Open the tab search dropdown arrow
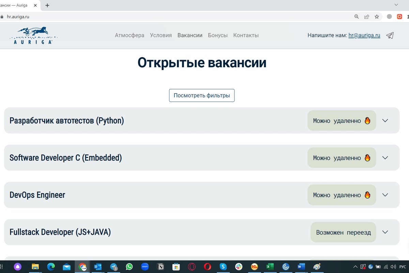Screen dimensions: 409x273 coord(396,5)
